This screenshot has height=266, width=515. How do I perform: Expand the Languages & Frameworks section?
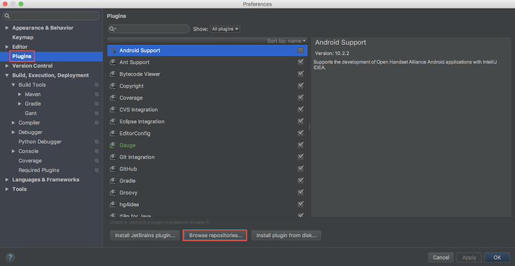[x=7, y=180]
